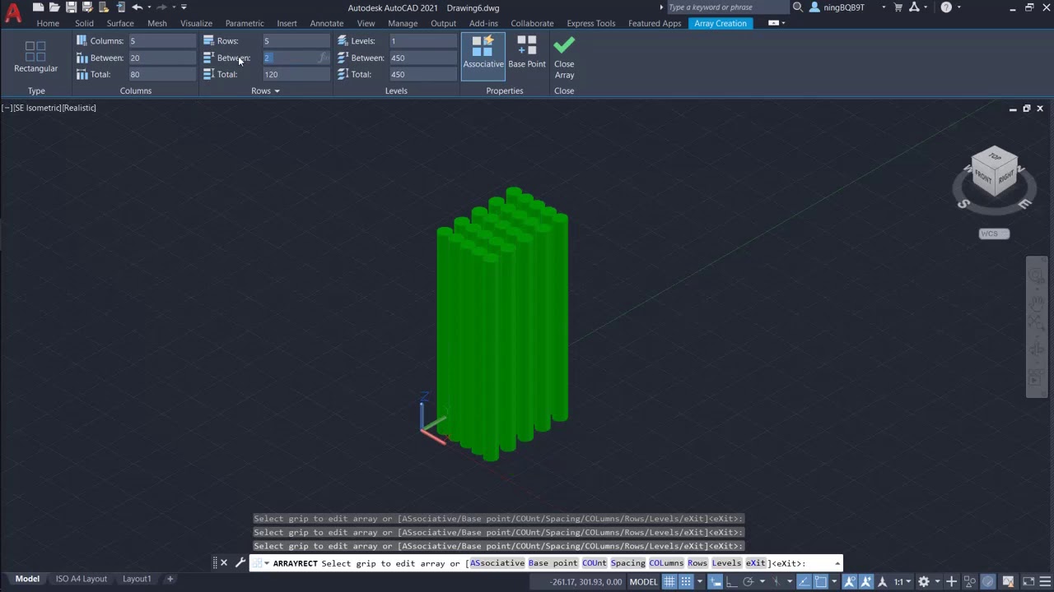Choose Spacing option in command line

tap(627, 563)
